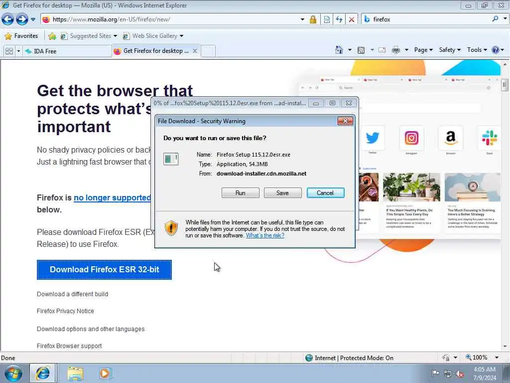Click the Action Center flag tray icon
510x383 pixels.
tap(435, 374)
